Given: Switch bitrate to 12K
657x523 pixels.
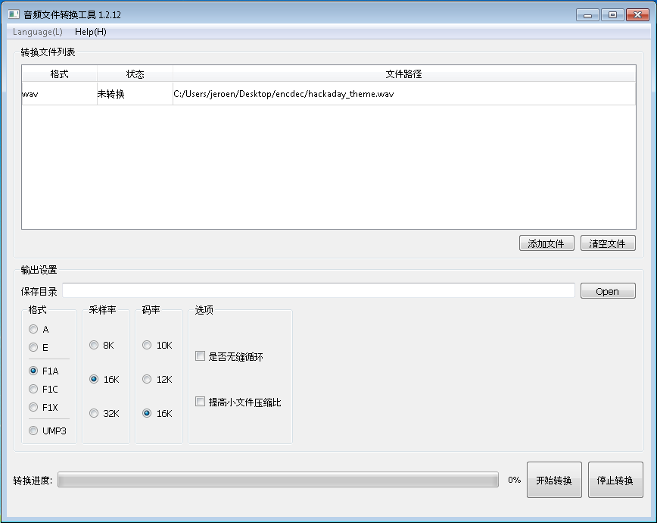Looking at the screenshot, I should click(147, 380).
